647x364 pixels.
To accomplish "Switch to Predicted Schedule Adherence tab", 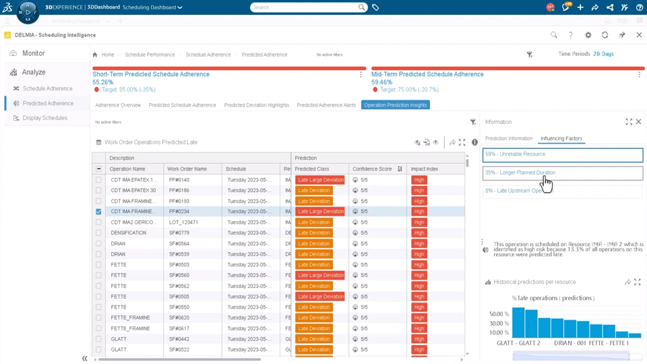I will (x=183, y=105).
